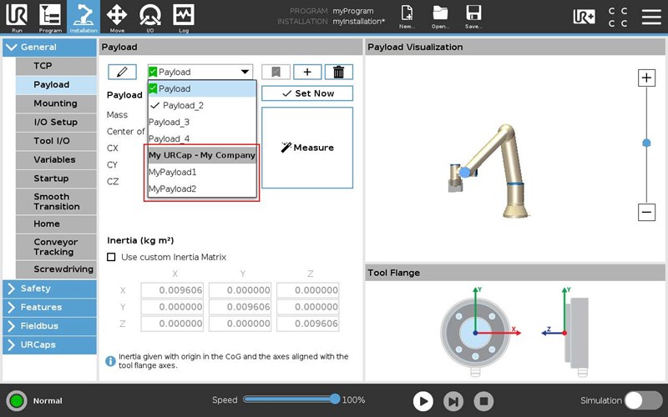Toggle the Simulation switch
This screenshot has height=417, width=668.
[643, 400]
